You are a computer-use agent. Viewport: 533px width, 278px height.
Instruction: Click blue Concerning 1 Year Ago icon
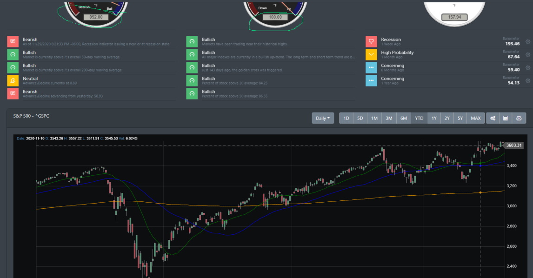[371, 80]
